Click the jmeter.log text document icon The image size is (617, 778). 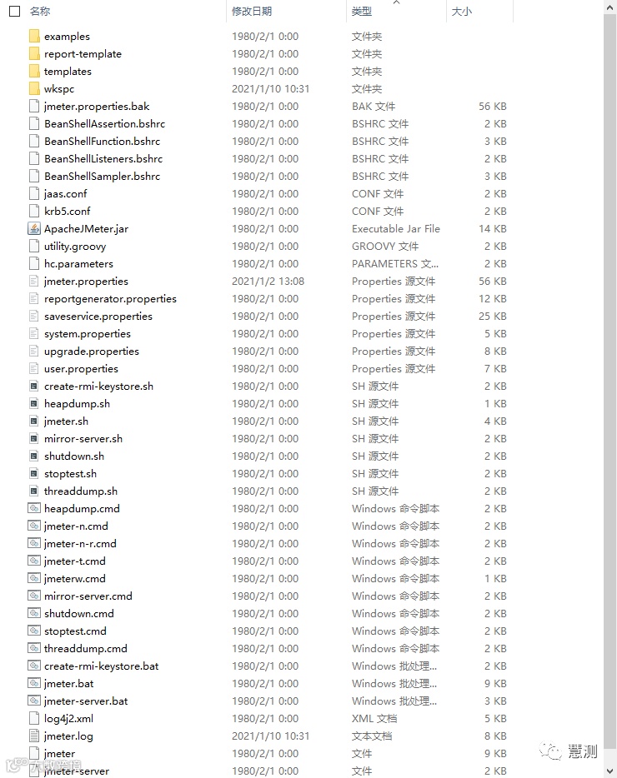coord(34,736)
